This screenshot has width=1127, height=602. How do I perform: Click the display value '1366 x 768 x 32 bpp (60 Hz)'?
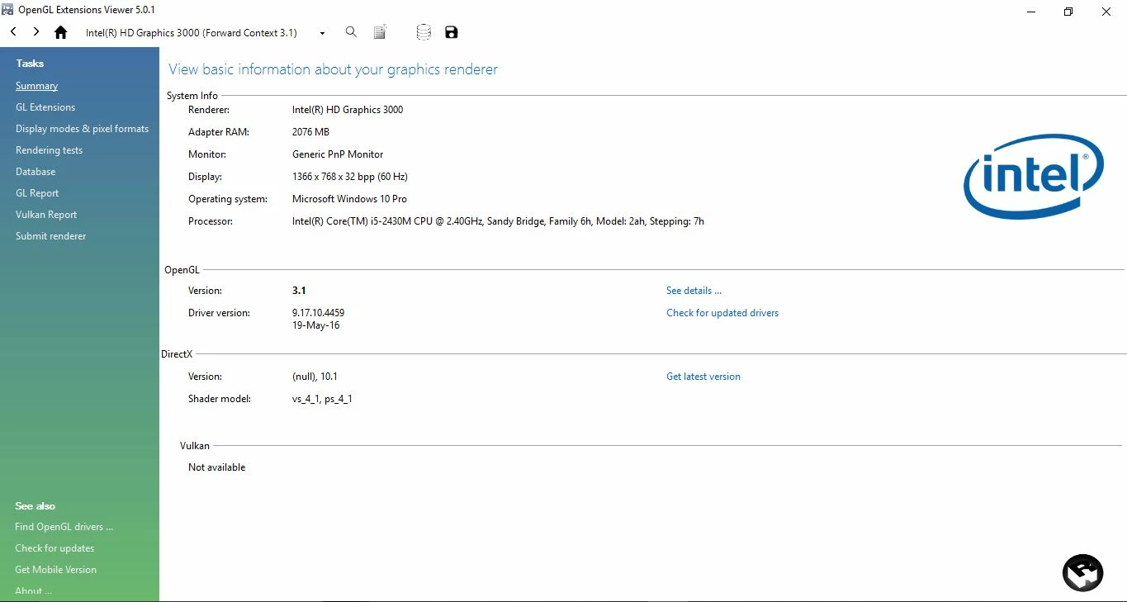(350, 177)
